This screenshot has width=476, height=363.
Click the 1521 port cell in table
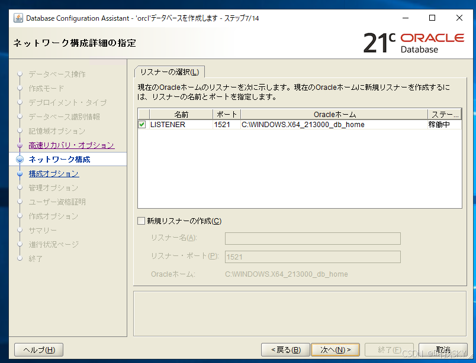click(227, 124)
